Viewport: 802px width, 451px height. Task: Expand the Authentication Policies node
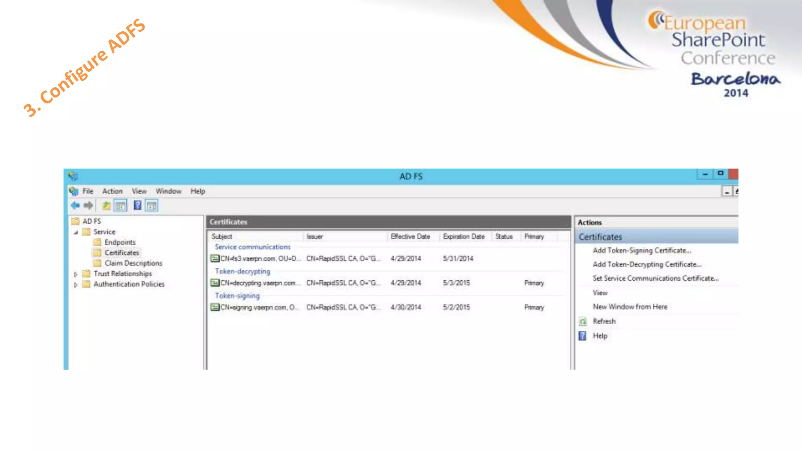point(76,285)
